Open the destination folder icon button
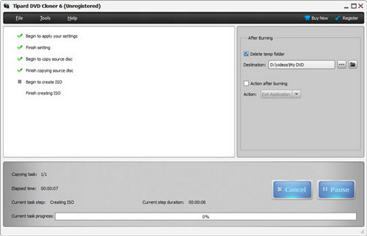 tap(353, 65)
